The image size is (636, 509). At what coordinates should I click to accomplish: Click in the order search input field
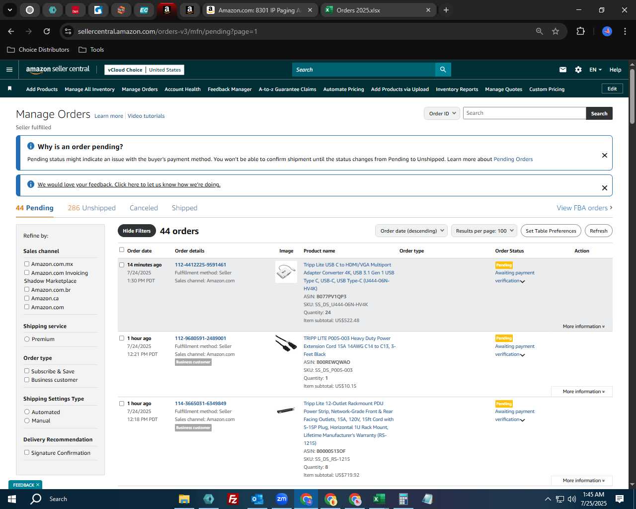pyautogui.click(x=524, y=113)
